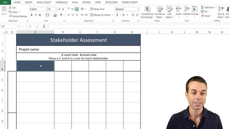The height and width of the screenshot is (129, 229).
Task: Open Cell Styles gallery
Action: pyautogui.click(x=169, y=12)
